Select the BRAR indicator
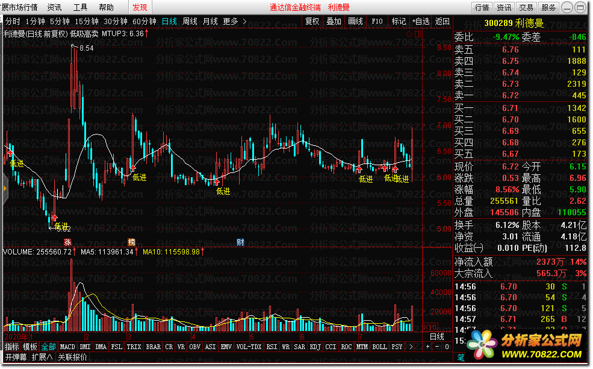The width and height of the screenshot is (593, 369). click(153, 347)
